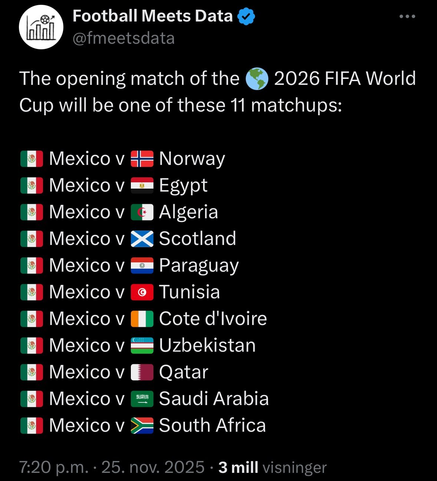The height and width of the screenshot is (481, 437).
Task: Open the three-dot more options menu
Action: [407, 17]
